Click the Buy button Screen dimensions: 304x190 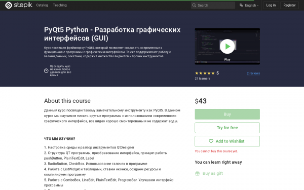click(x=227, y=114)
